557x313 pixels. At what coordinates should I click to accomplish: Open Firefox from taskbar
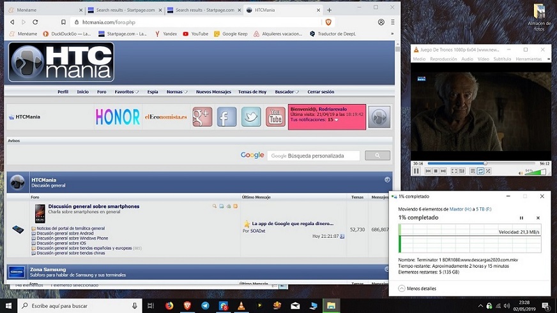tap(169, 305)
